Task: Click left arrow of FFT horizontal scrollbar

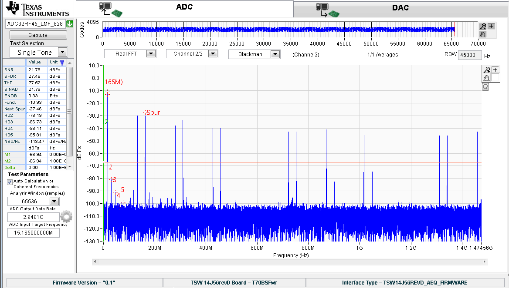Action: tap(95, 262)
